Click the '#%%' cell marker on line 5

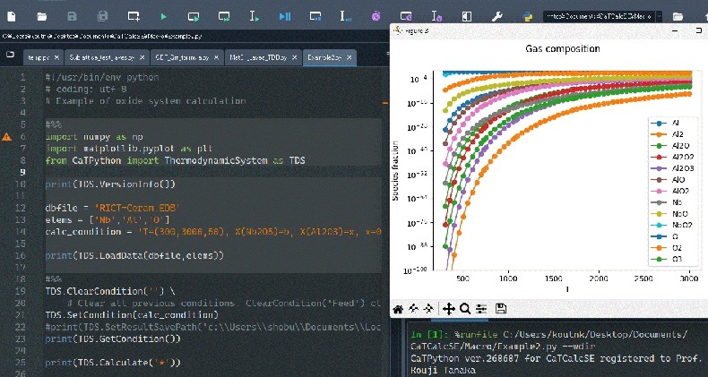(53, 124)
